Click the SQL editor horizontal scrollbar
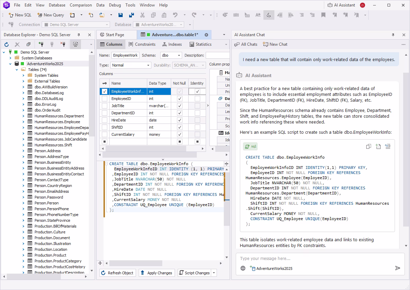 [x=137, y=263]
